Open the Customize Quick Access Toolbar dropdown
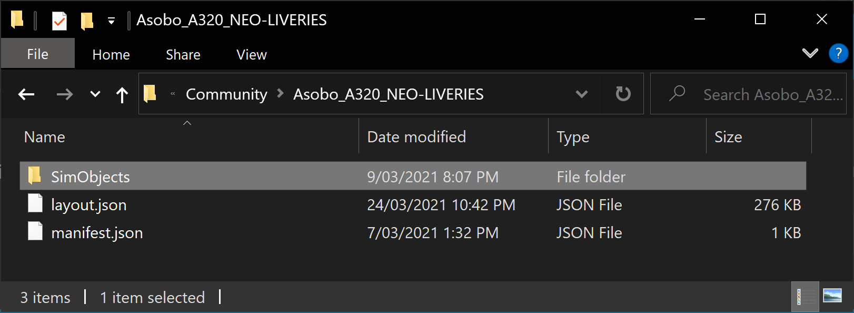Screen dimensions: 854x313 tap(111, 21)
